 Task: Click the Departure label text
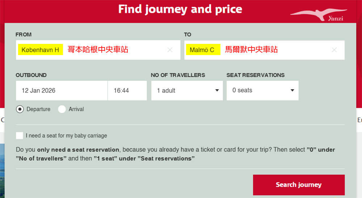click(38, 109)
